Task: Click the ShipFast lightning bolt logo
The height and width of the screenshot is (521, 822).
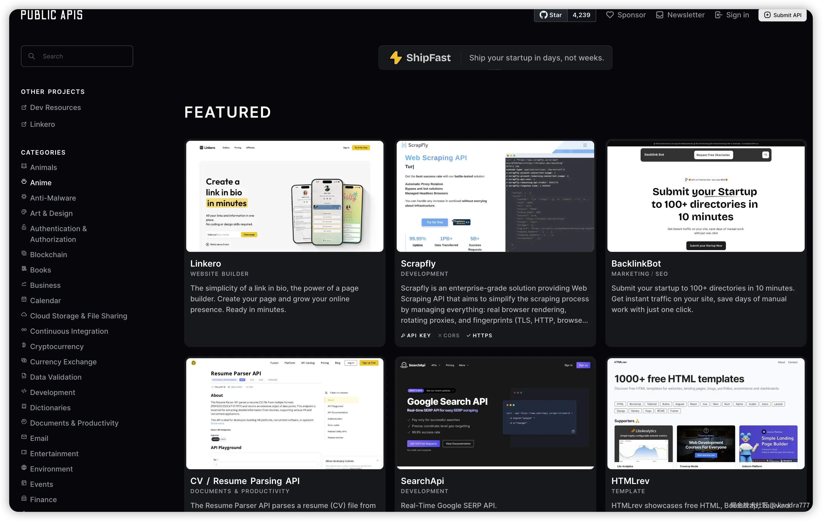Action: coord(396,58)
